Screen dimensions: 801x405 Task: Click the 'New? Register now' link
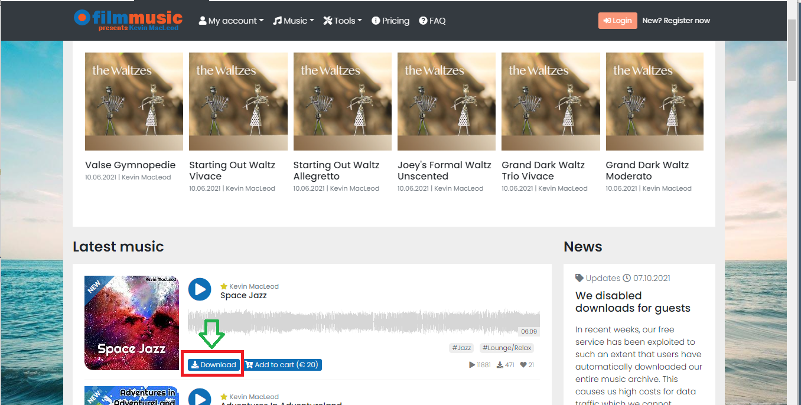pos(676,21)
